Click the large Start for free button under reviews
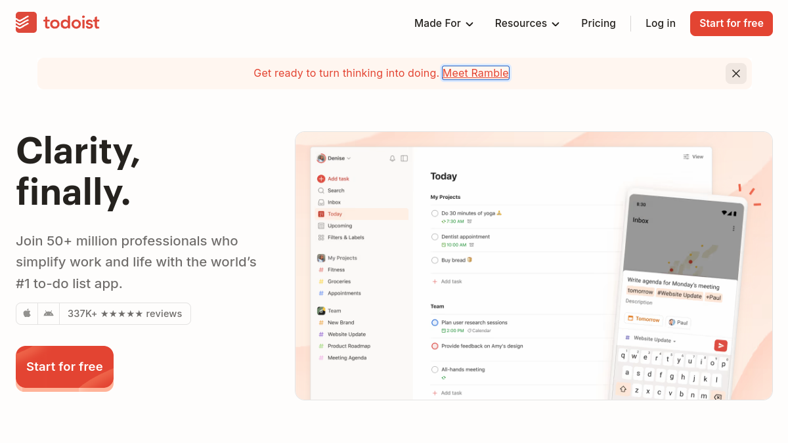 [x=64, y=366]
